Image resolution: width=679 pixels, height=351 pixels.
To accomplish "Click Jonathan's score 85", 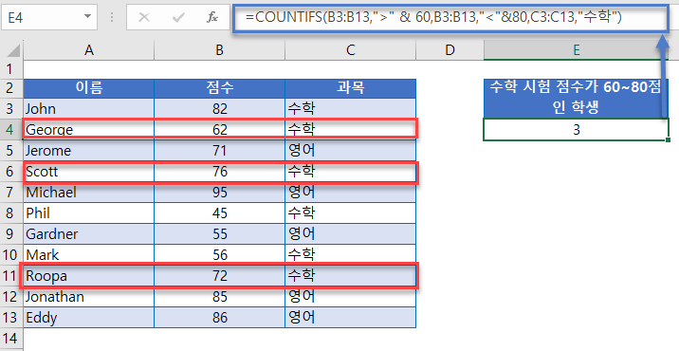I will pyautogui.click(x=220, y=297).
